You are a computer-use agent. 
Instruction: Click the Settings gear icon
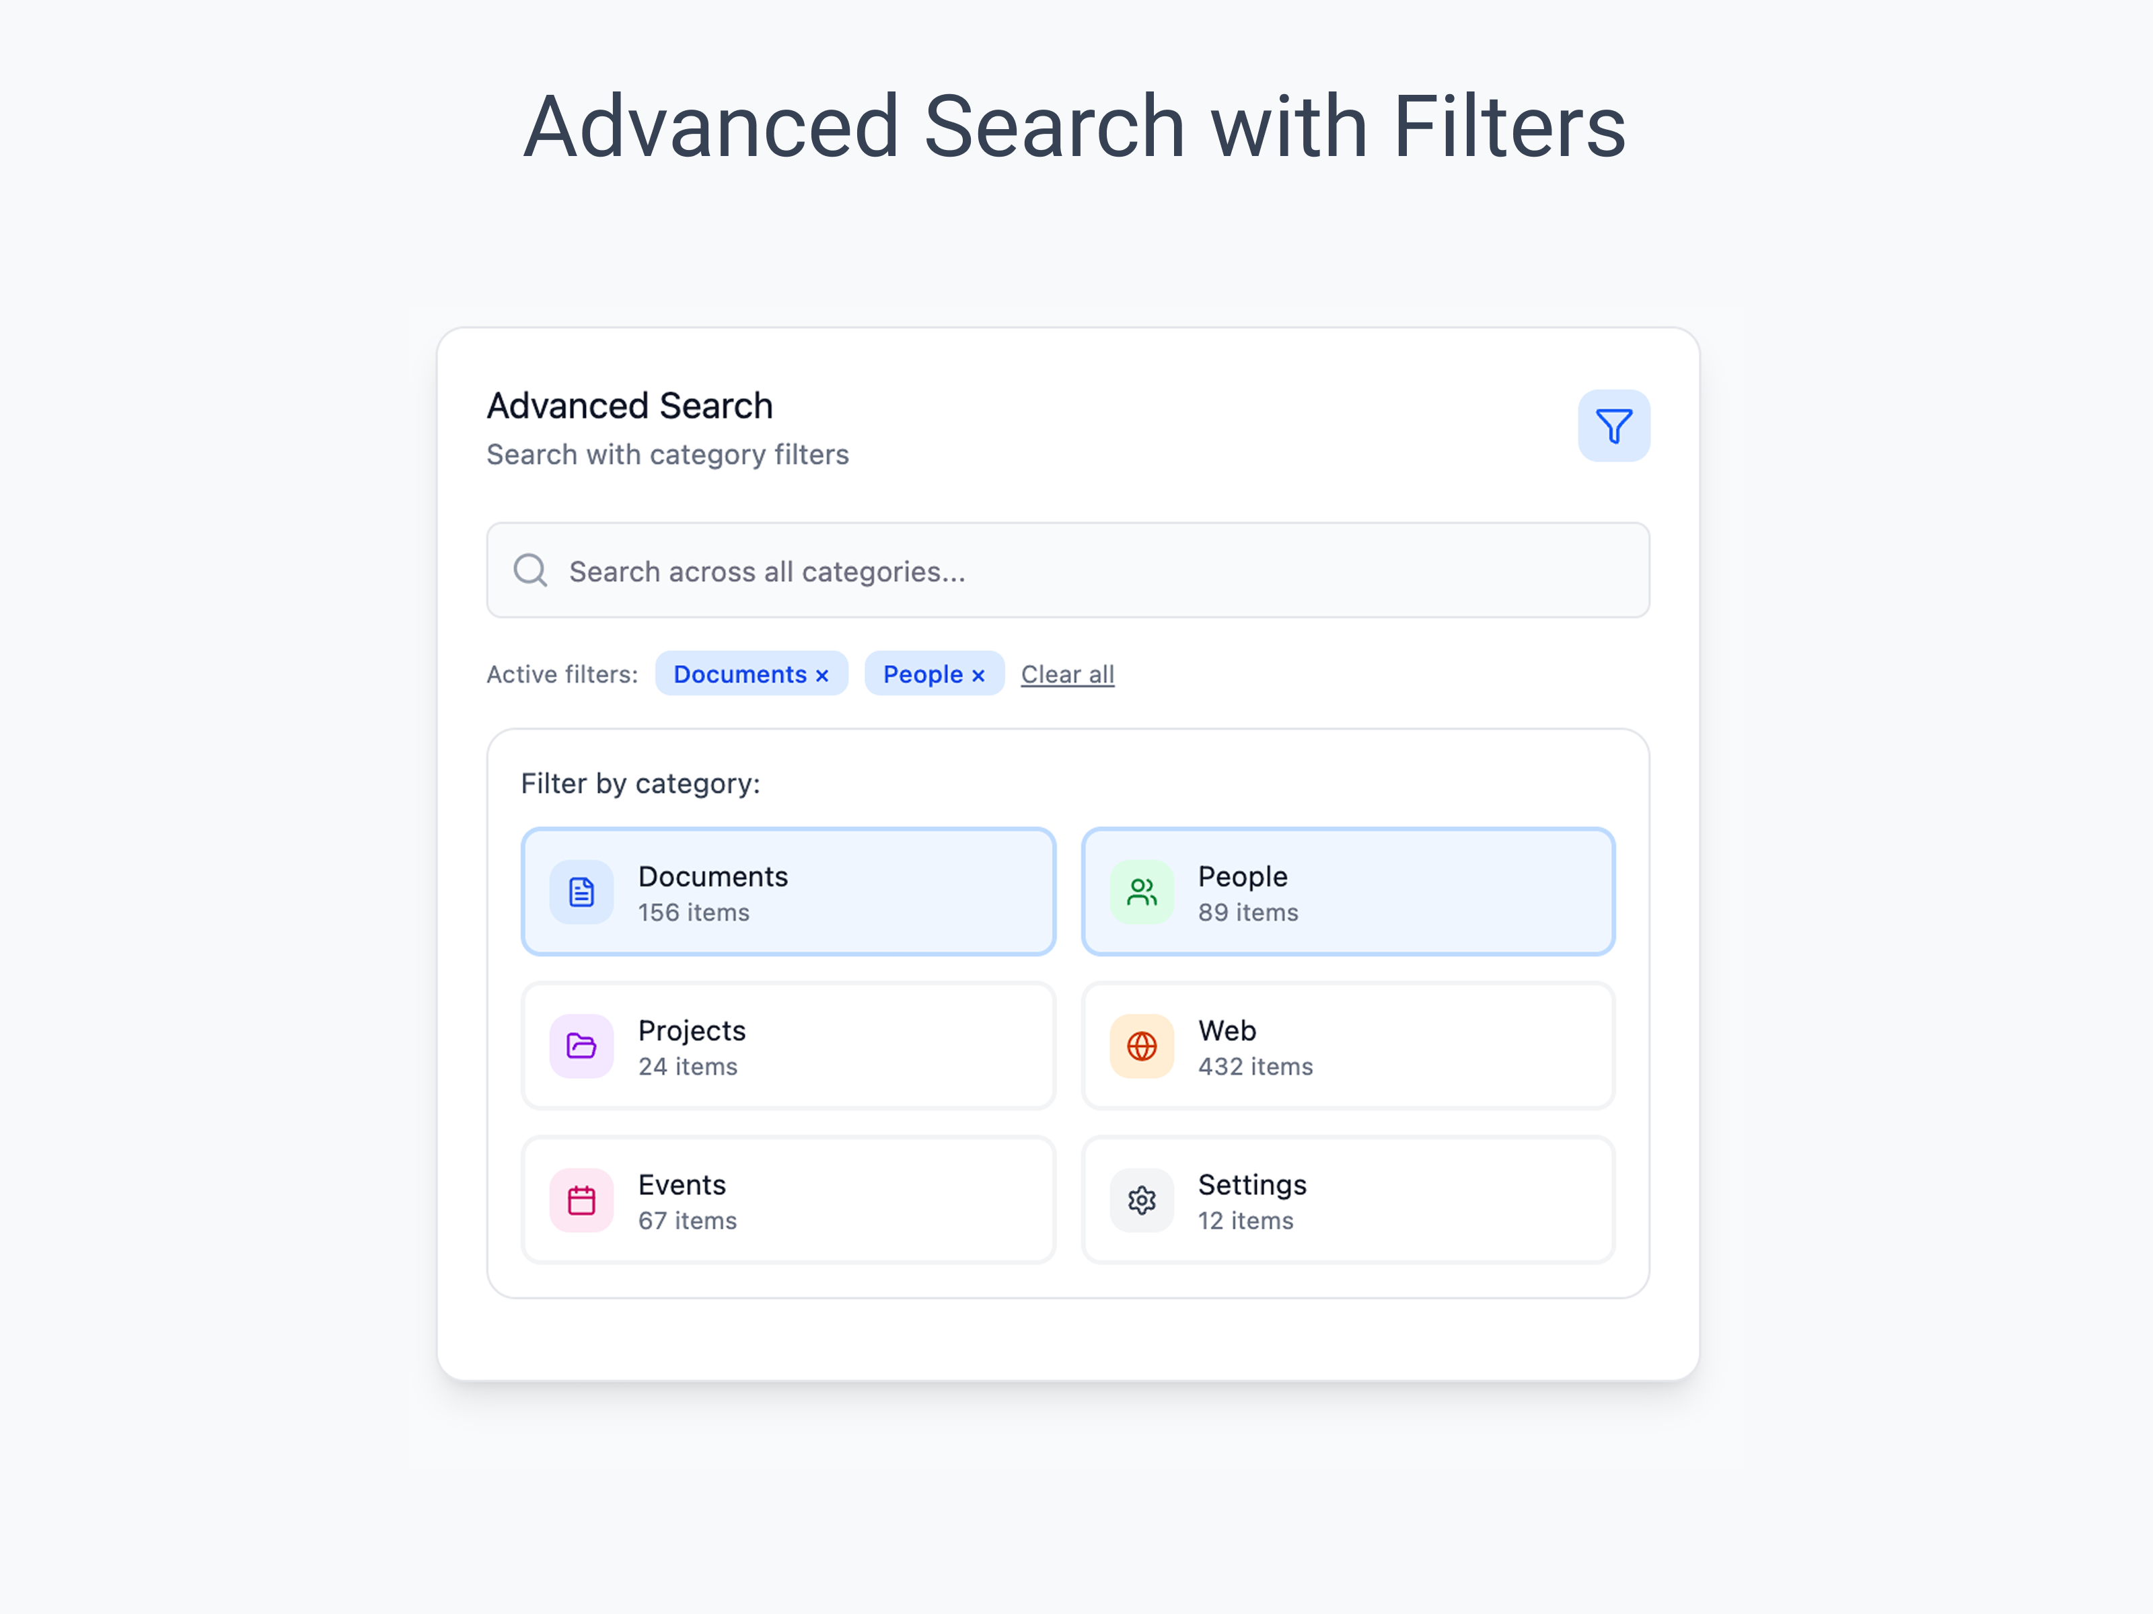(1140, 1200)
